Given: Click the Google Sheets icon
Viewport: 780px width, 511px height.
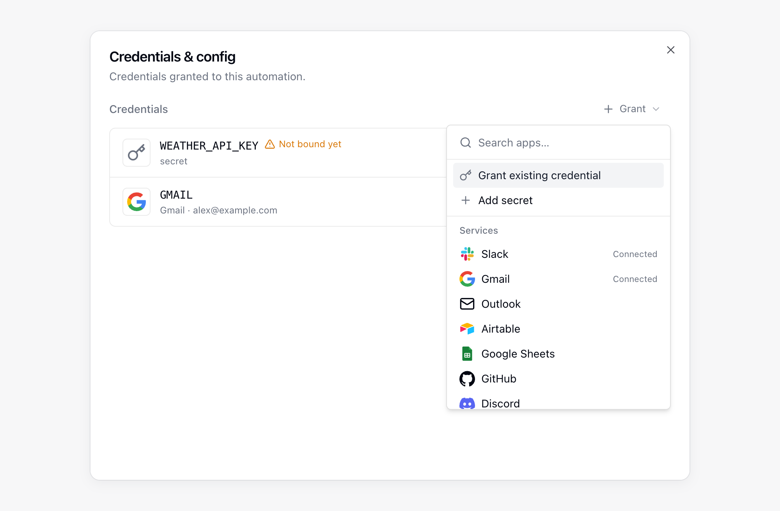Looking at the screenshot, I should tap(467, 354).
